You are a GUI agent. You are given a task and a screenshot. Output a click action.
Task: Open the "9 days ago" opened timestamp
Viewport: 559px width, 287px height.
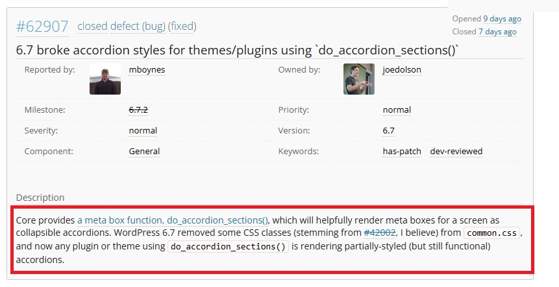click(x=502, y=19)
